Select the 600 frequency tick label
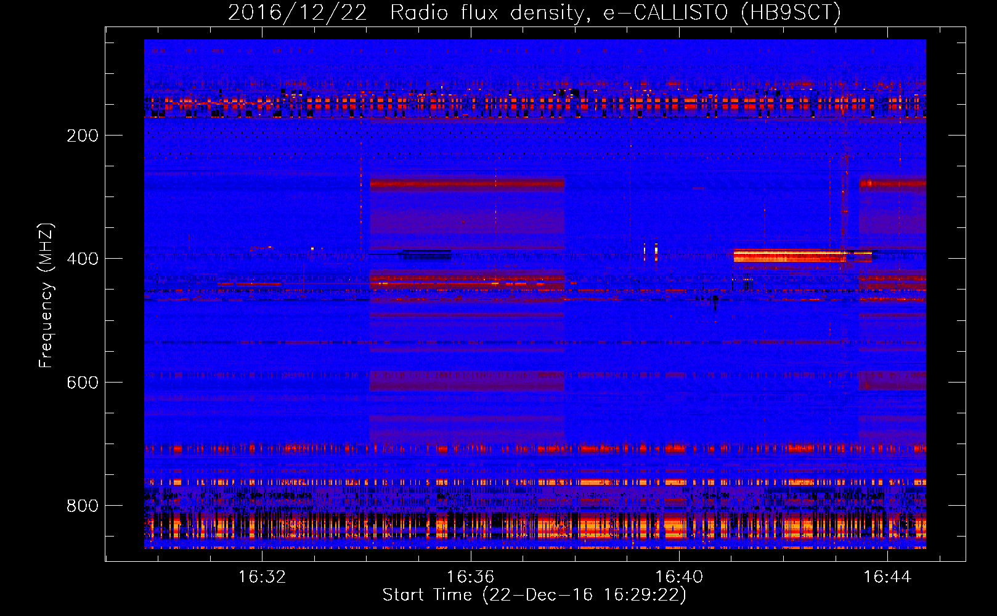Screen dimensions: 997x616 pyautogui.click(x=83, y=383)
